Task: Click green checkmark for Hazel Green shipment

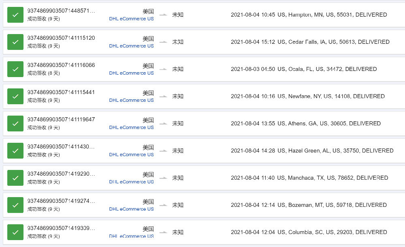Action: click(15, 150)
